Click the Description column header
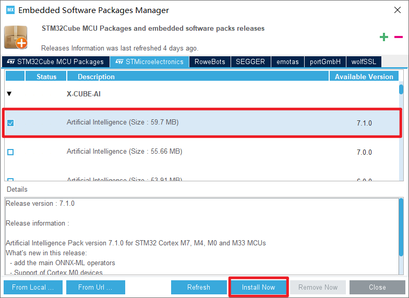 pyautogui.click(x=198, y=76)
